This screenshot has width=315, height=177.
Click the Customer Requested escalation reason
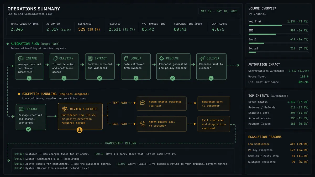point(279,162)
